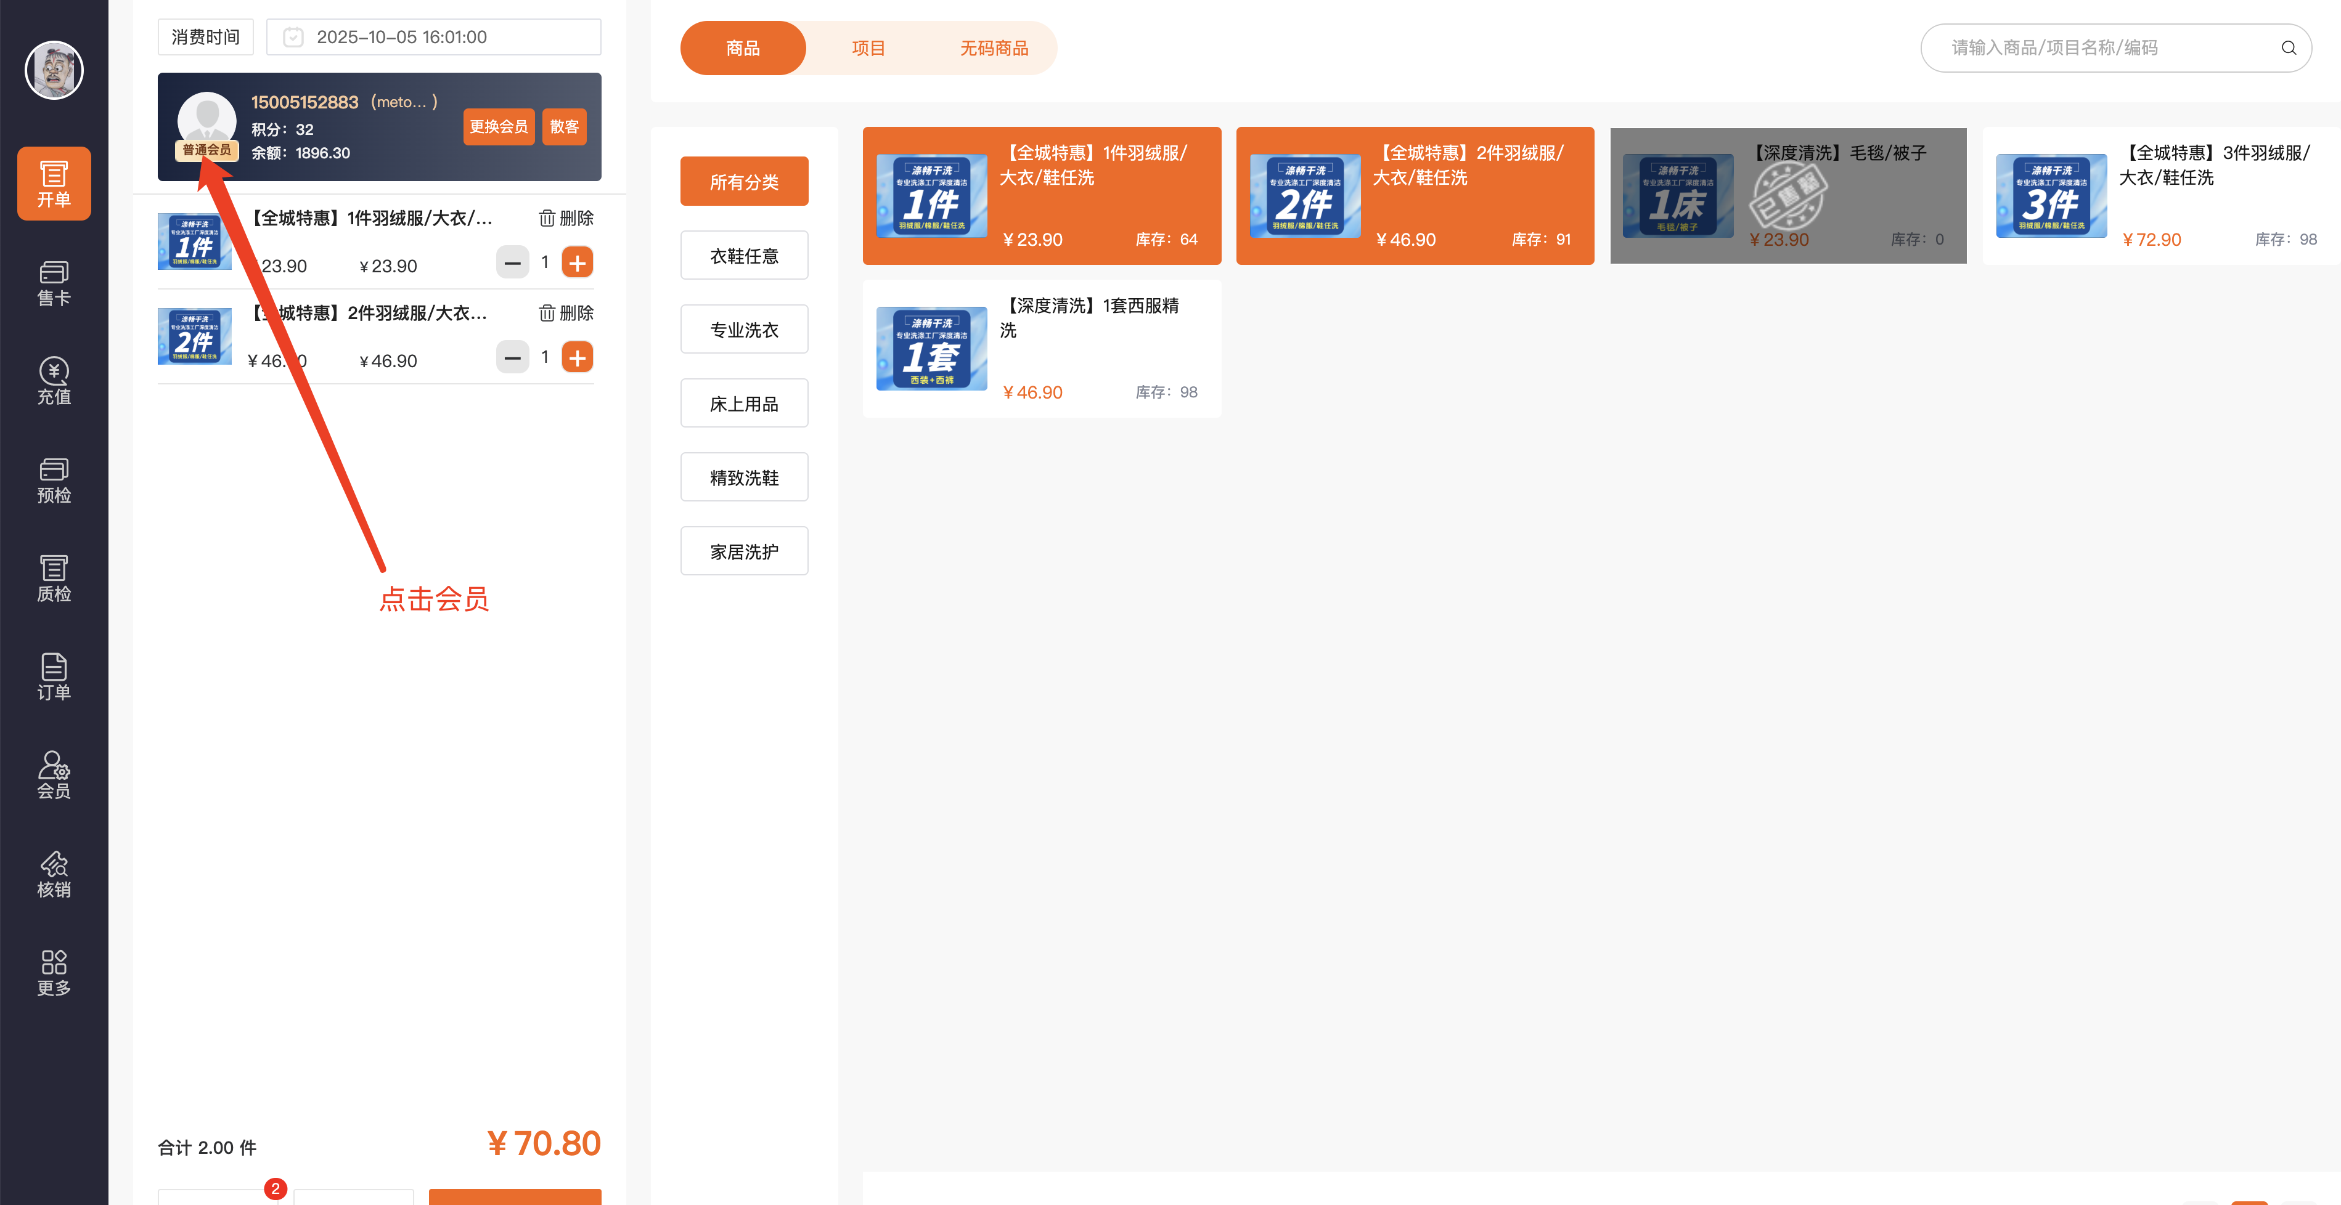Select the 床上用品 category filter
The image size is (2341, 1205).
[x=743, y=404]
